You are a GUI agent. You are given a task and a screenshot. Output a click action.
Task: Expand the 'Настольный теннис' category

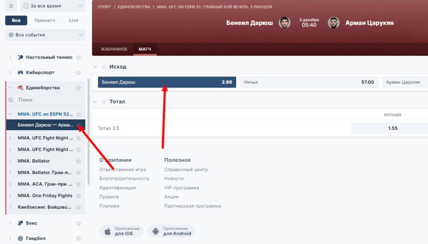[10, 57]
